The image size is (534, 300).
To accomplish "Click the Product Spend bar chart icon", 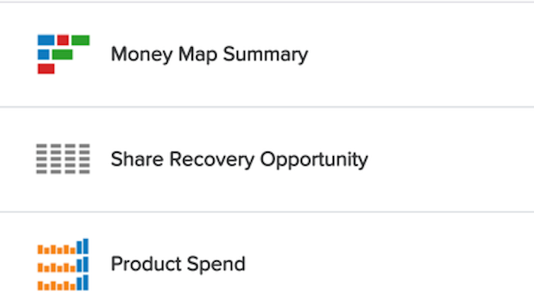I will coord(63,264).
